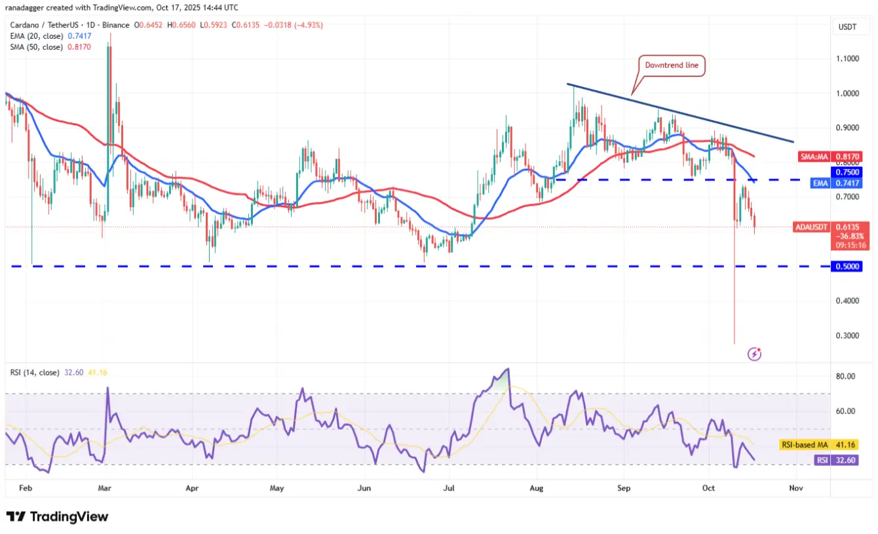Select the Aug label on the time axis

[536, 487]
